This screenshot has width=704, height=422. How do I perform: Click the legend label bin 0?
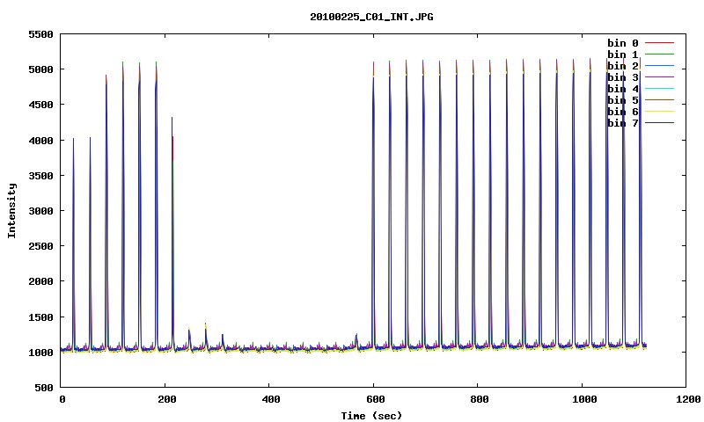point(623,43)
